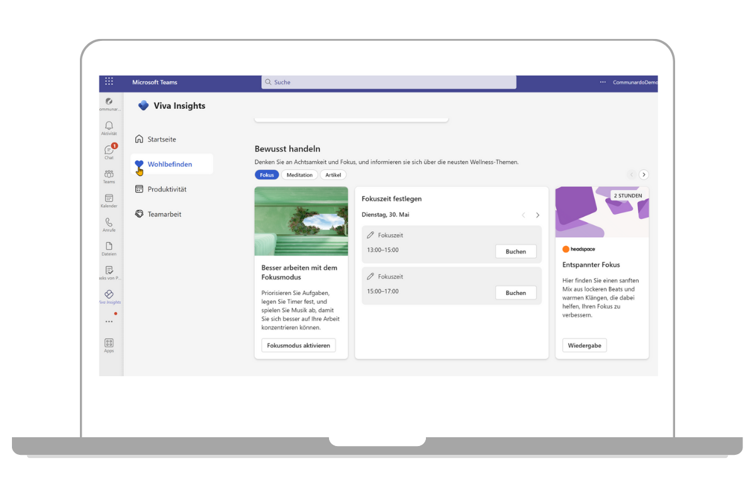Image resolution: width=755 pixels, height=497 pixels.
Task: Click the 2 STUNDEN badge
Action: pyautogui.click(x=628, y=196)
